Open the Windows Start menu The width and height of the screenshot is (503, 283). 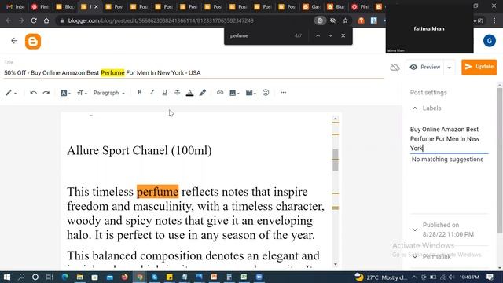[7, 277]
